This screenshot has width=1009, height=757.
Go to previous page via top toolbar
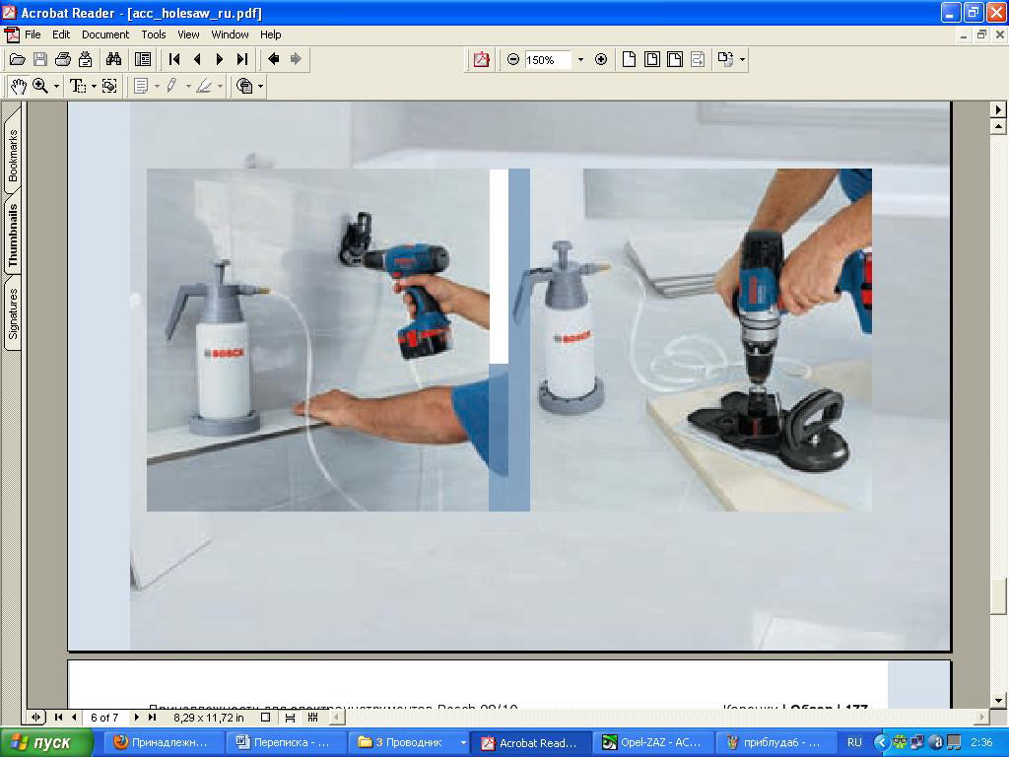197,60
